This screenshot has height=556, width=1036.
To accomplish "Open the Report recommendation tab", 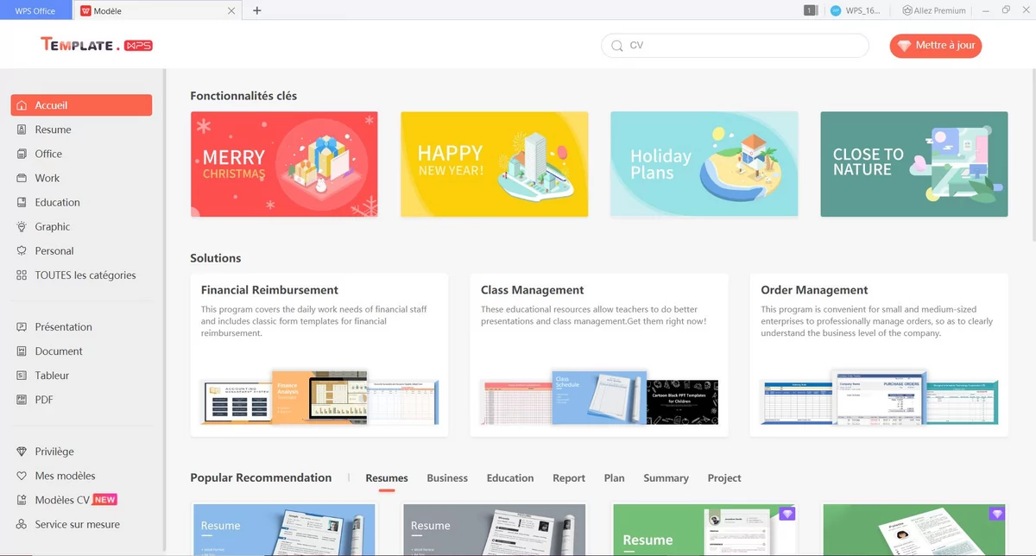I will pos(569,478).
